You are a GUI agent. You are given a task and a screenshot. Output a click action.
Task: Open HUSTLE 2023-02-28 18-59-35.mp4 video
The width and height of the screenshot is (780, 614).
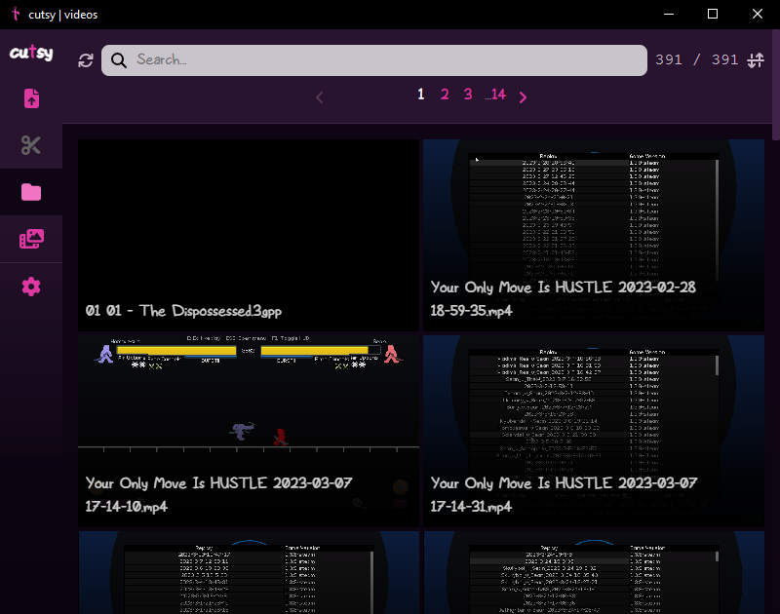[593, 234]
